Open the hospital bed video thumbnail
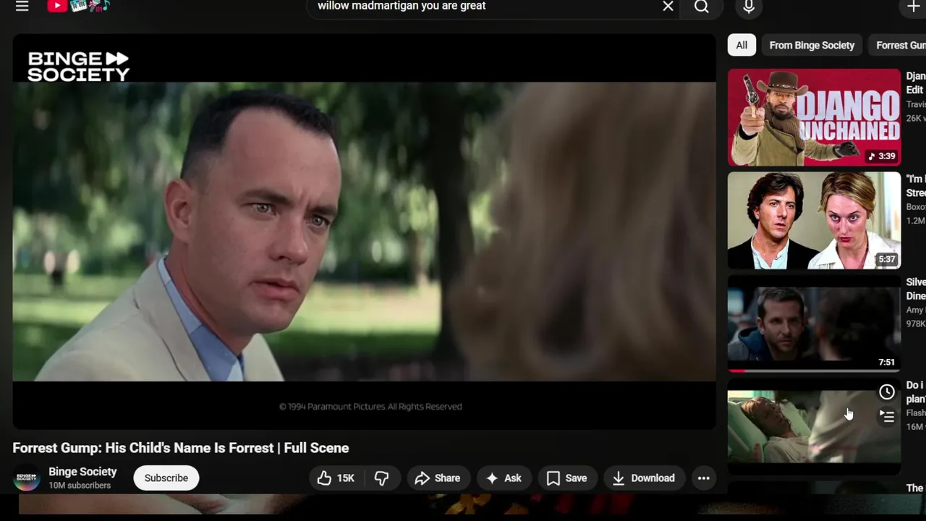The width and height of the screenshot is (926, 521). click(814, 426)
